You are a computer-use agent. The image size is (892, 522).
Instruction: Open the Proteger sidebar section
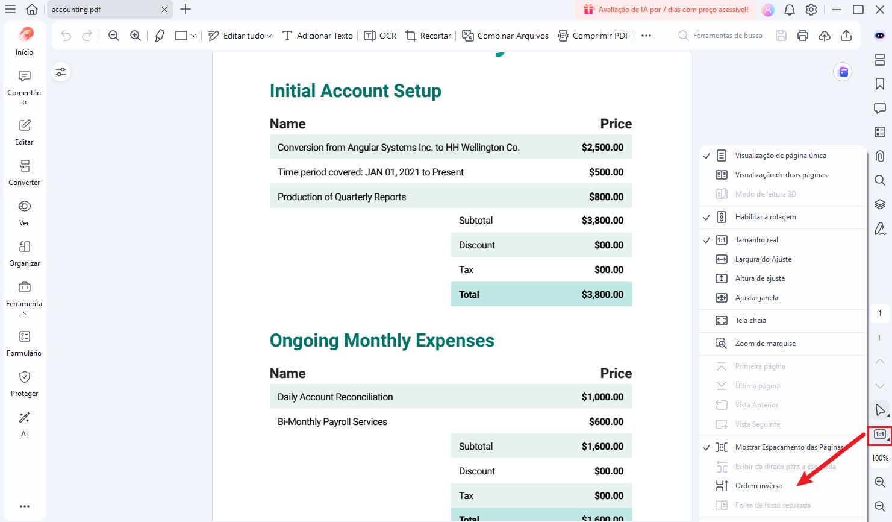click(x=24, y=384)
